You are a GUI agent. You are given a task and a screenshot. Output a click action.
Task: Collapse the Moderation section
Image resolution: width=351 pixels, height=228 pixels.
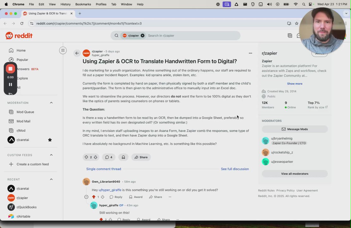pos(51,103)
